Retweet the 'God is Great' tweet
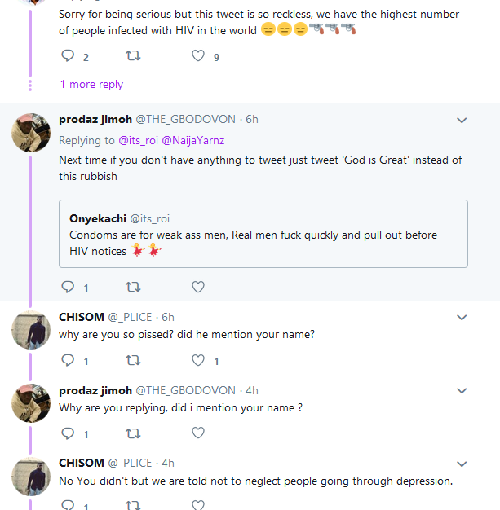Viewport: 500px width, 510px height. (133, 287)
